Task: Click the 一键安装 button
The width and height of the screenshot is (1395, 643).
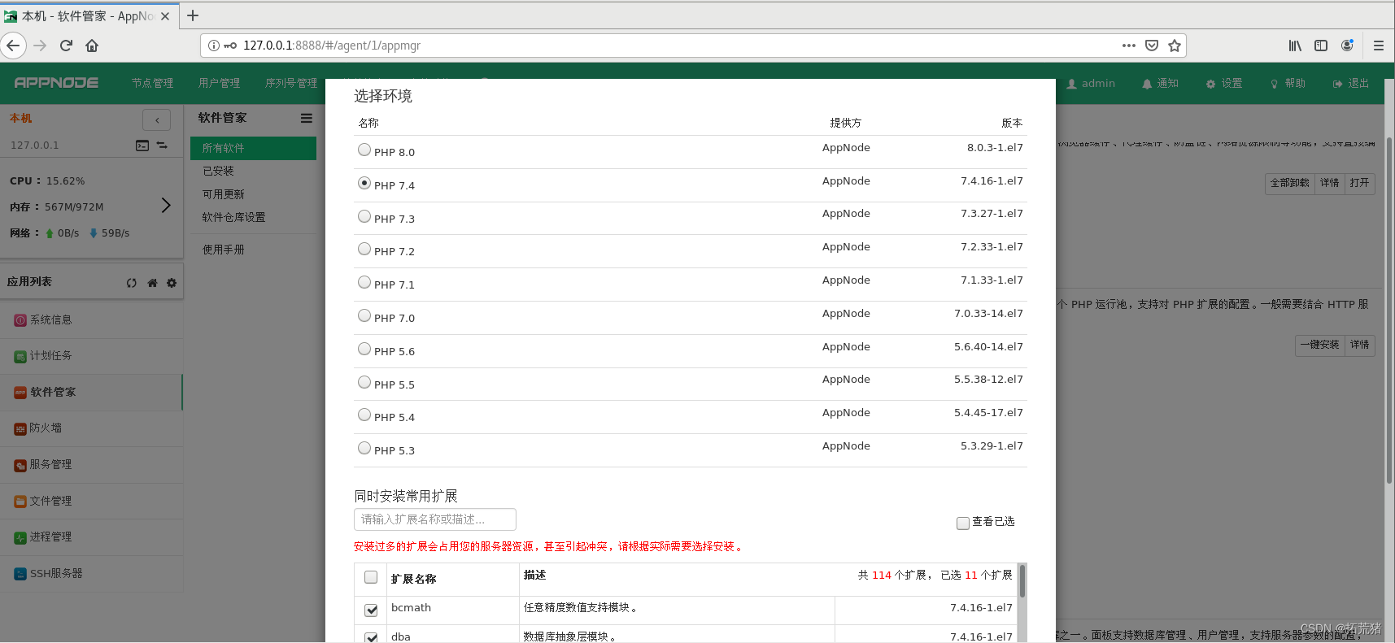Action: click(1319, 345)
